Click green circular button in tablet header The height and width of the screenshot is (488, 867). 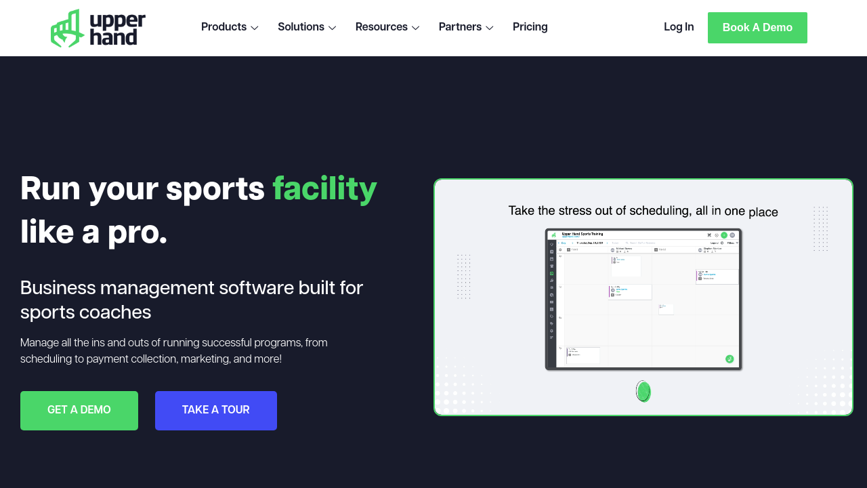coord(724,235)
